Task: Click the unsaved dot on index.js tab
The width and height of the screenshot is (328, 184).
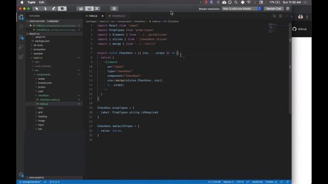Action: (102, 16)
